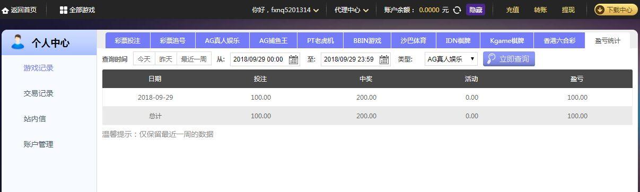Select the 昨天 time filter
The height and width of the screenshot is (192, 640).
point(166,59)
